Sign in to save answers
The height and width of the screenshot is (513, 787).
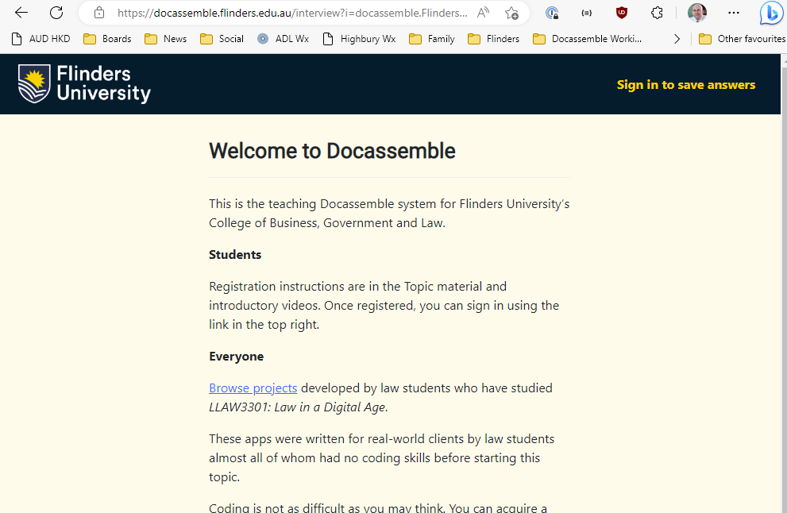685,84
